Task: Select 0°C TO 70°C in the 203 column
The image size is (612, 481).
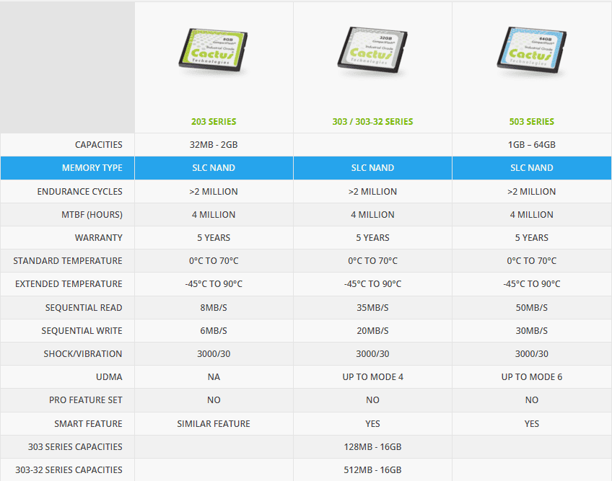Action: click(x=214, y=260)
